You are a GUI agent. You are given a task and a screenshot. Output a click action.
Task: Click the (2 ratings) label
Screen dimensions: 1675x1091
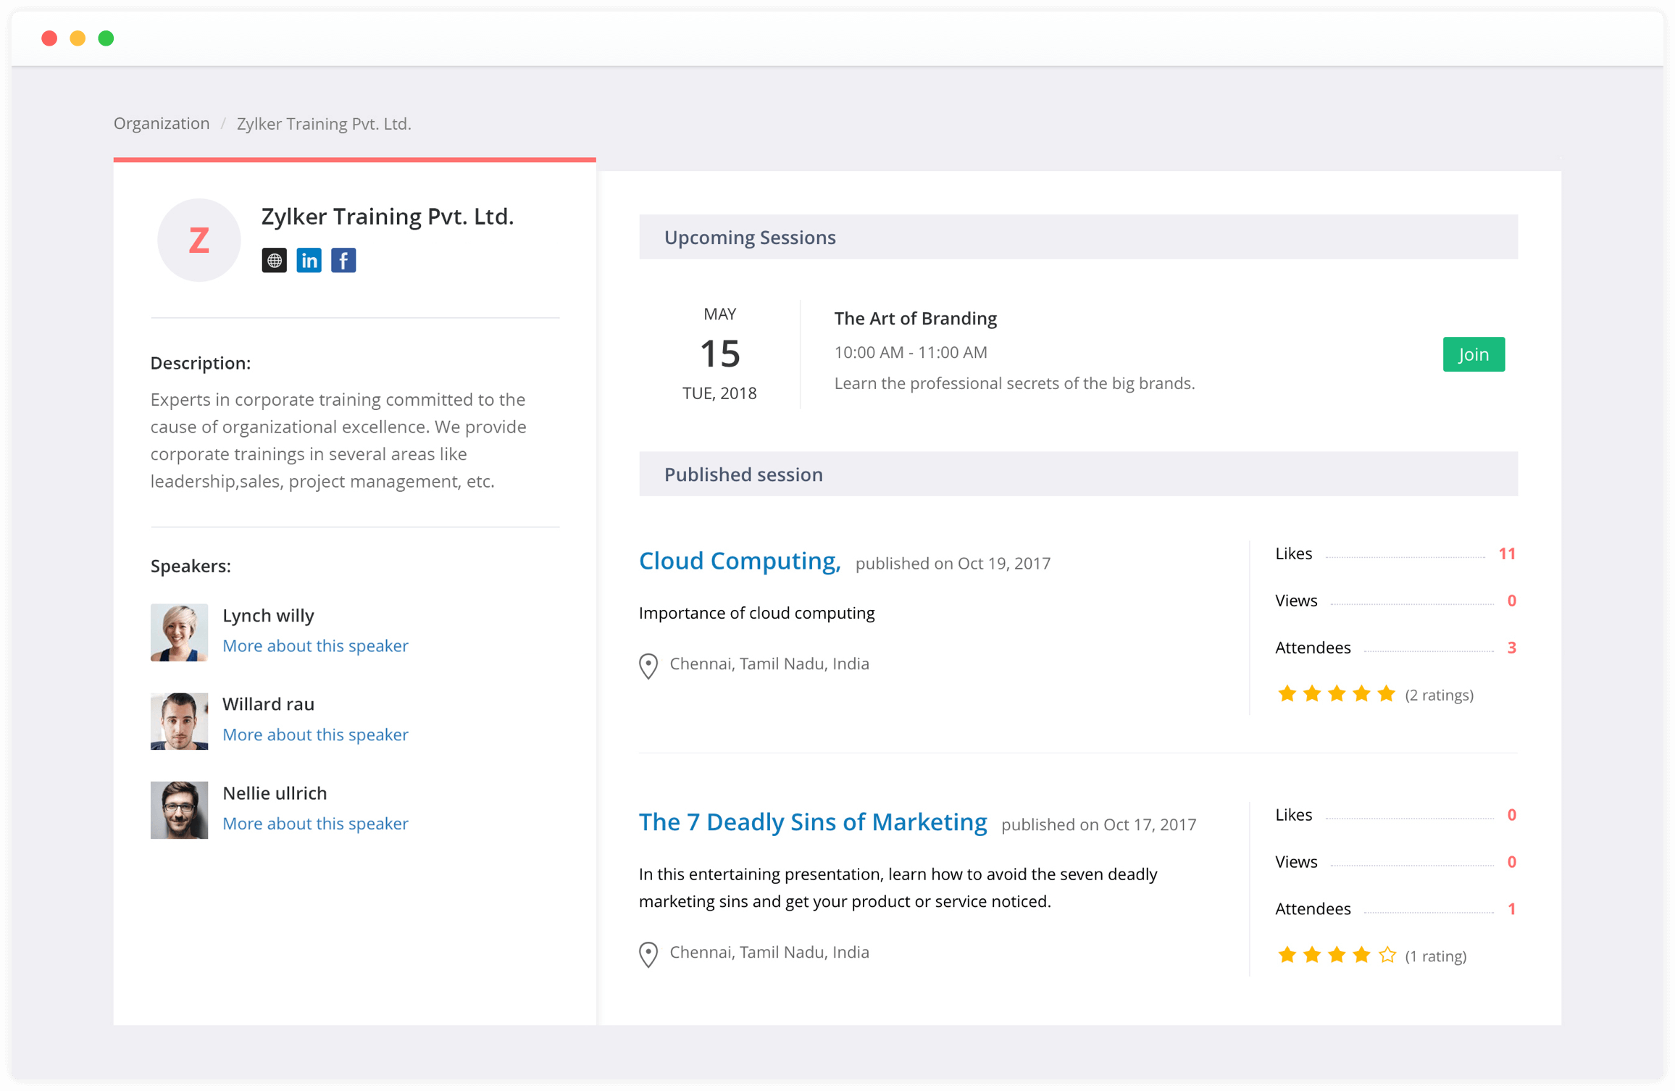point(1439,695)
